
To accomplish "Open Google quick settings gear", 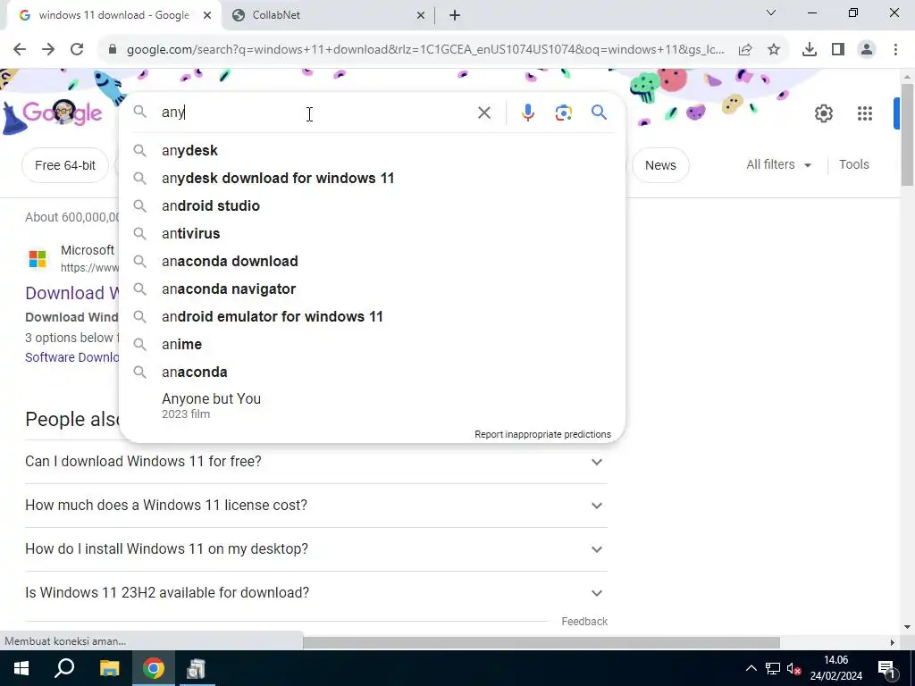I will point(823,113).
